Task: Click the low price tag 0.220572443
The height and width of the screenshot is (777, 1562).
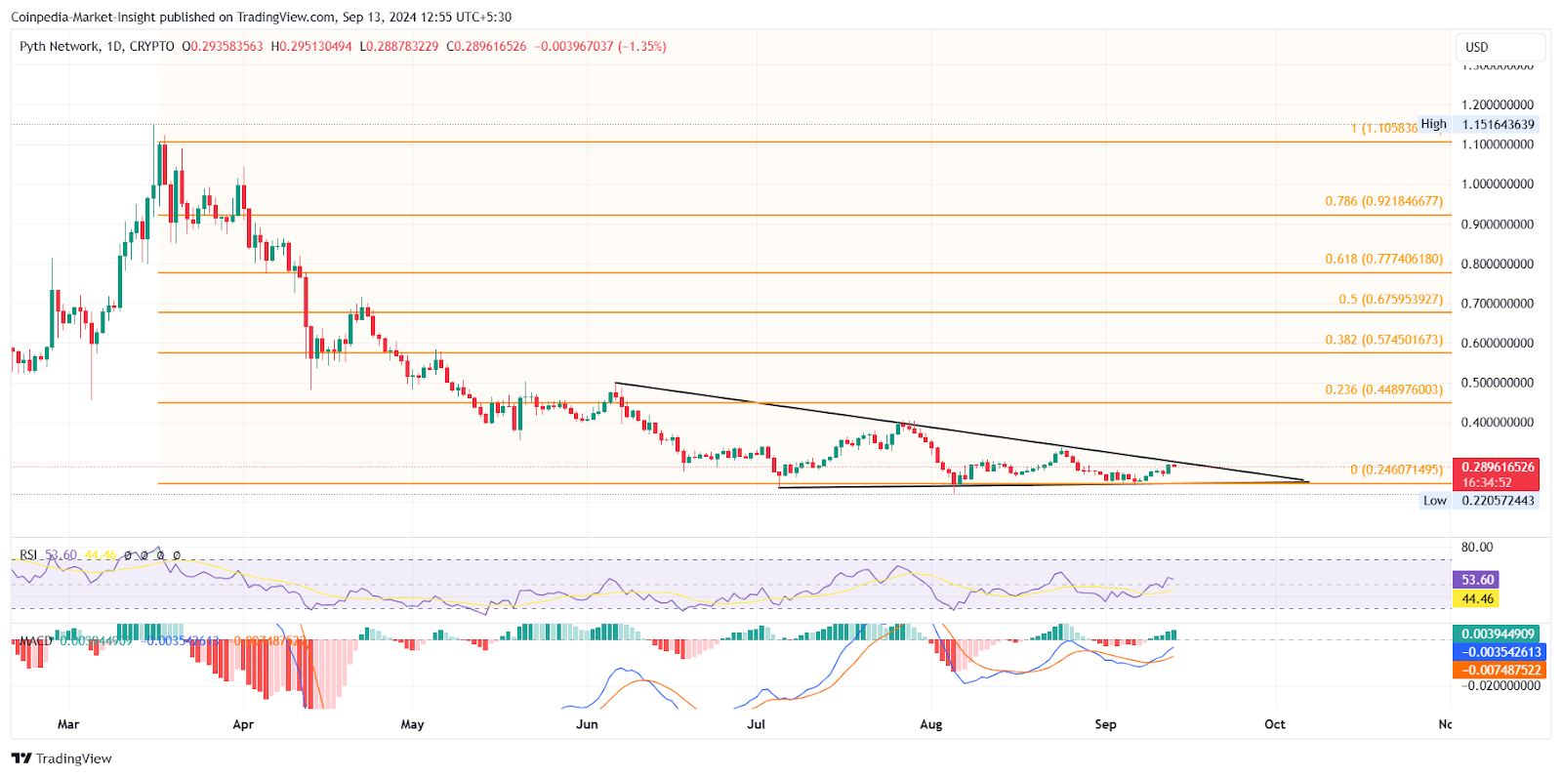Action: [1498, 501]
